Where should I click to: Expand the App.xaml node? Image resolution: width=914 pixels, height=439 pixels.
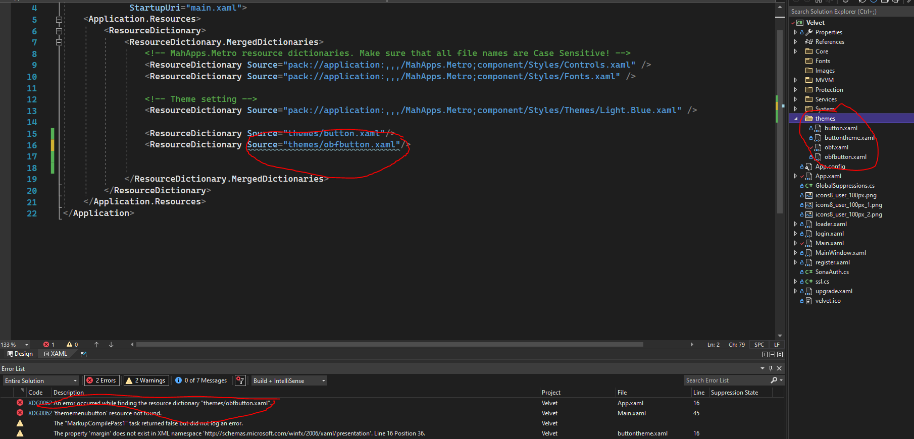[x=795, y=176]
